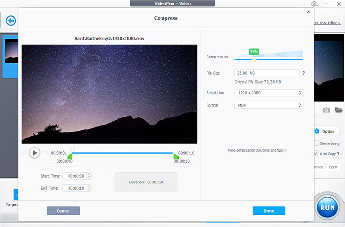The image size is (345, 227).
Task: Click the Original File Size: 72.36 MB text
Action: (258, 82)
